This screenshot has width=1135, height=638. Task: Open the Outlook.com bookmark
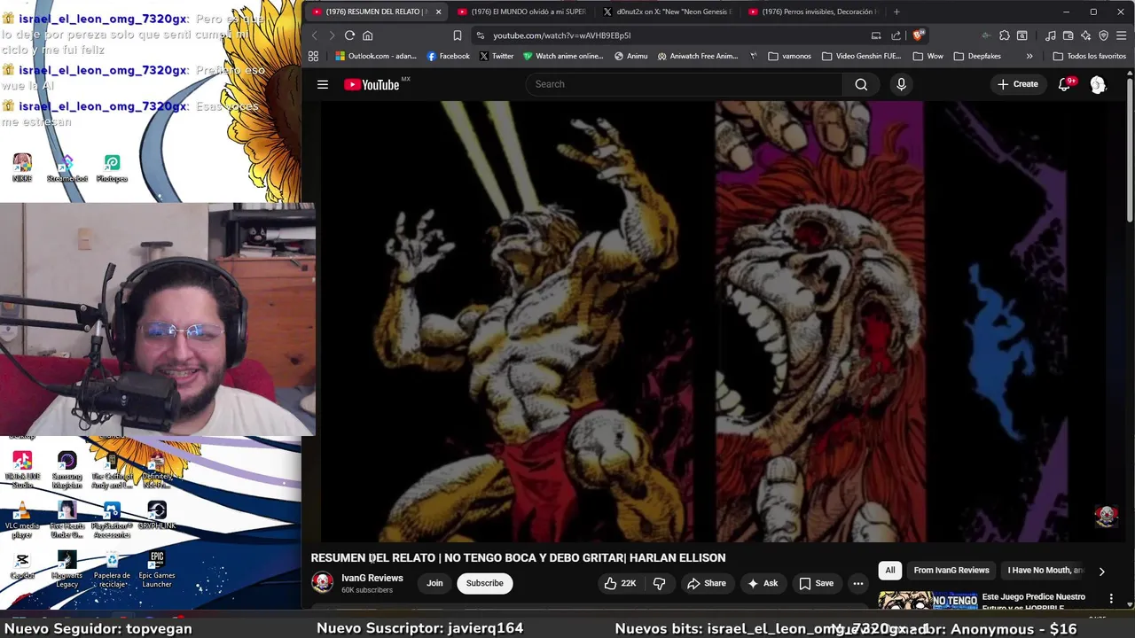375,56
